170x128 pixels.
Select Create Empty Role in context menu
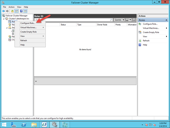point(29,32)
